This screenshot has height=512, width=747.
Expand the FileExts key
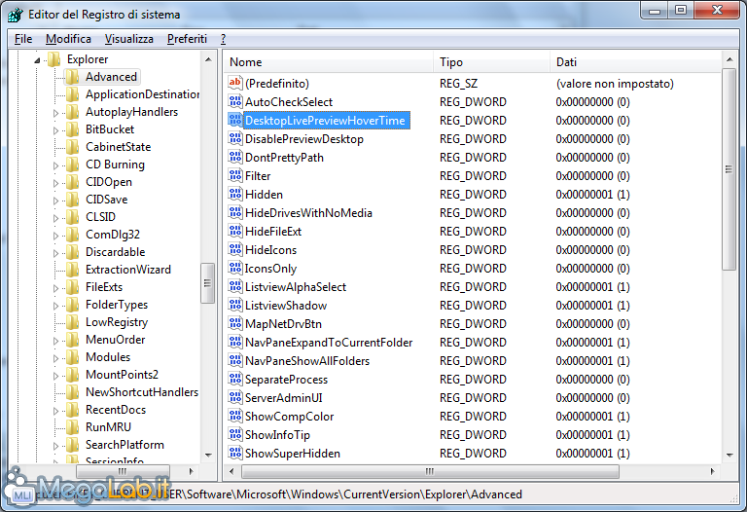(55, 288)
